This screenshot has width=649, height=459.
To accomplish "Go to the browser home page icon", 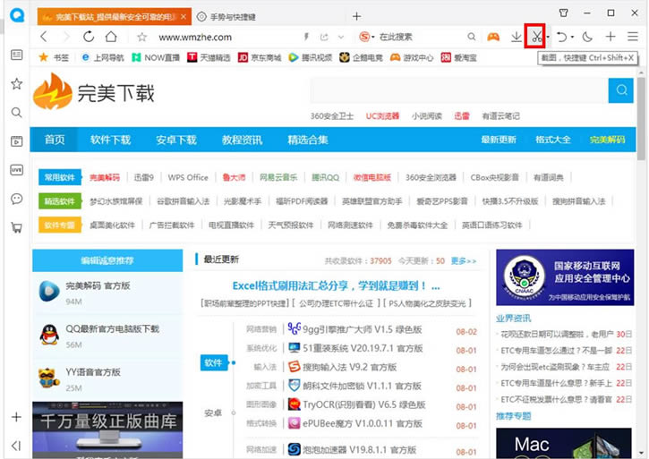I will point(111,37).
